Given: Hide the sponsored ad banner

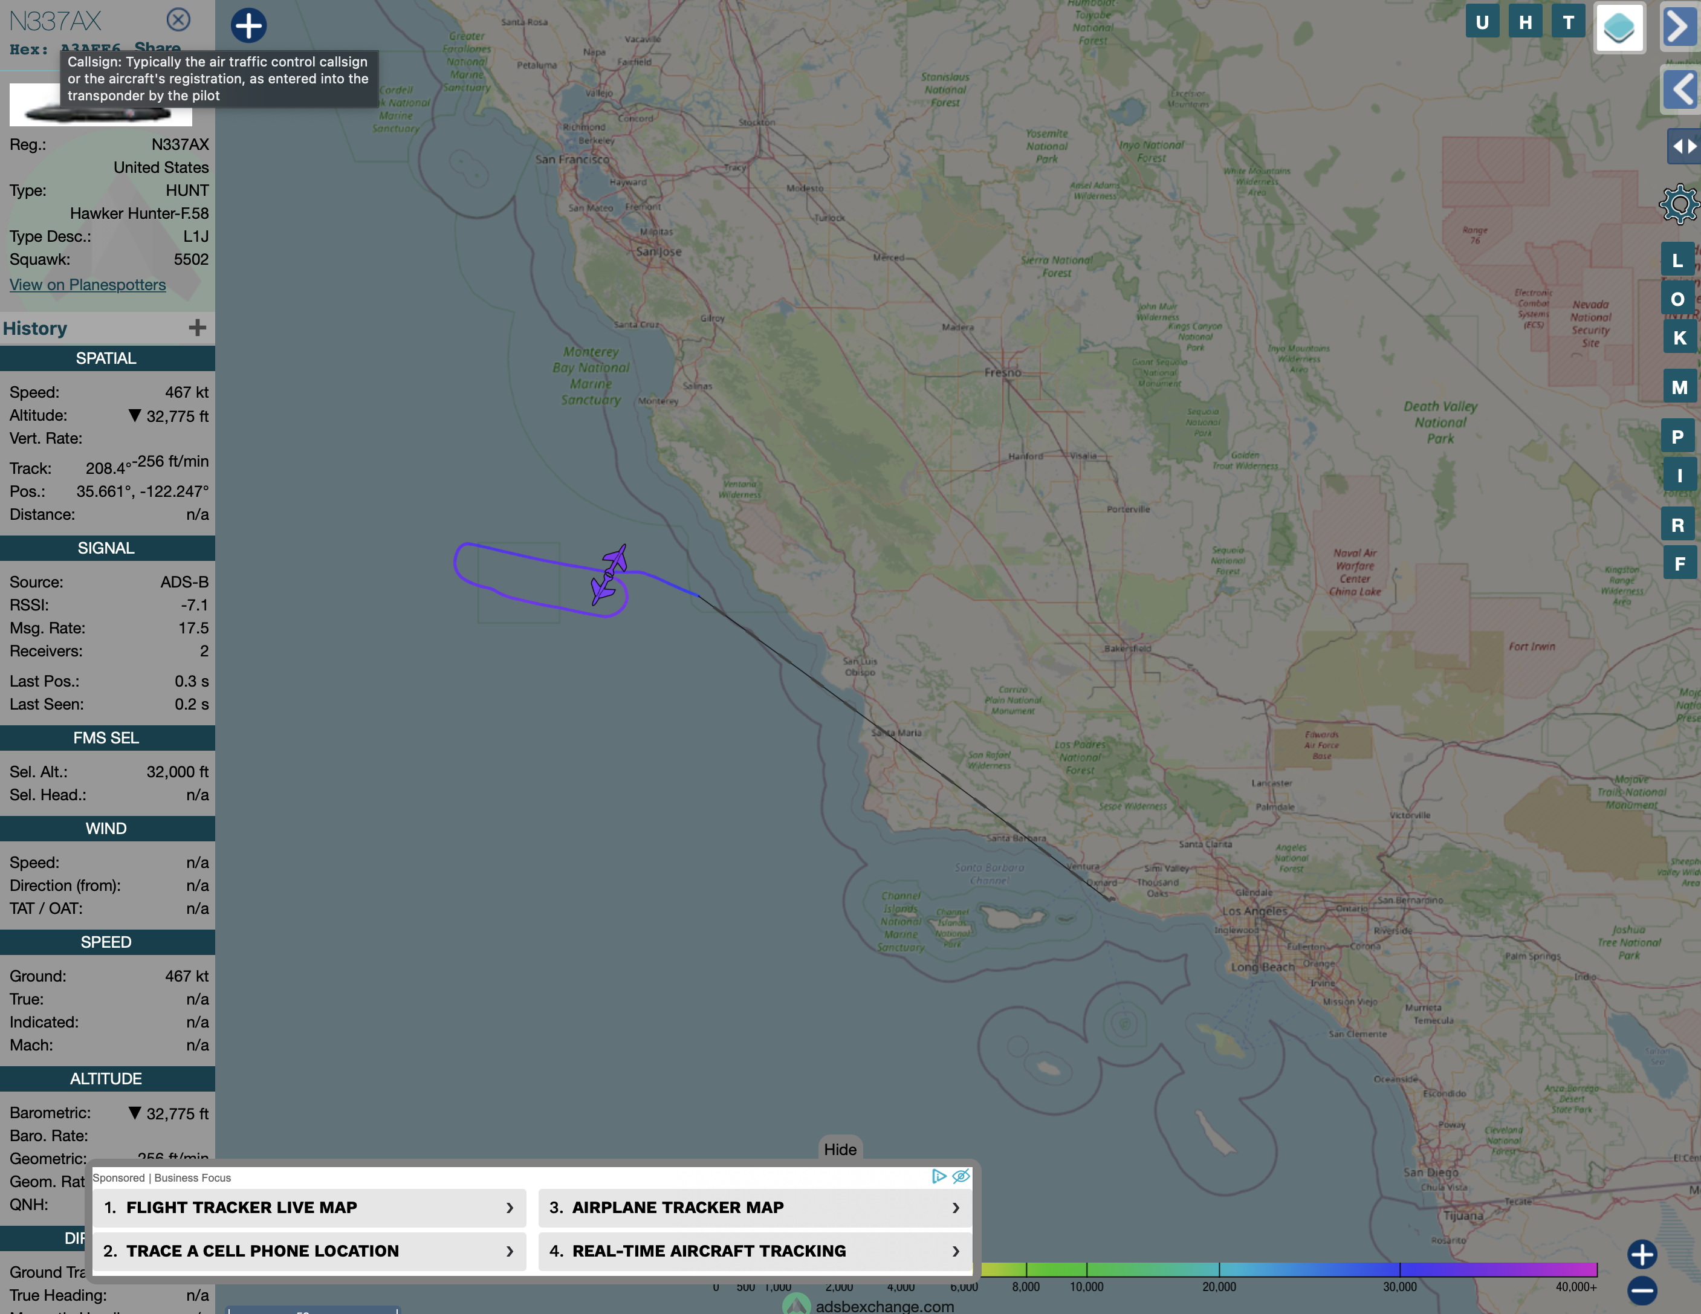Looking at the screenshot, I should coord(840,1150).
